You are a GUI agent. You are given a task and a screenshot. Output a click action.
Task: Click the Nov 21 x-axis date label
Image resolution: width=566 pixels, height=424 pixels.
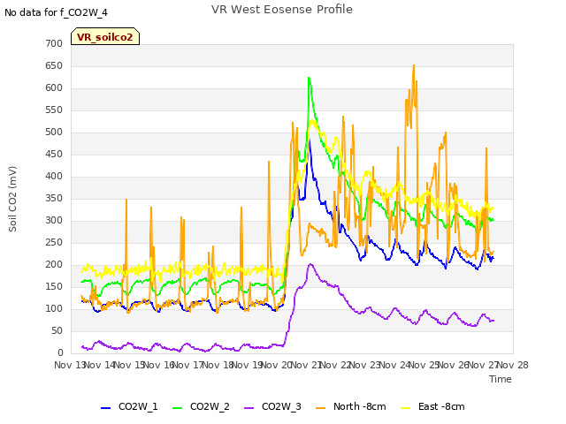coord(306,365)
